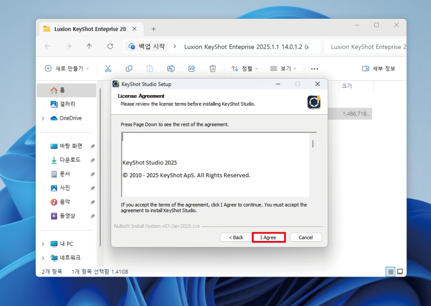This screenshot has width=431, height=306.
Task: Expand the breadcrumb chevron in address bar
Action: 175,46
